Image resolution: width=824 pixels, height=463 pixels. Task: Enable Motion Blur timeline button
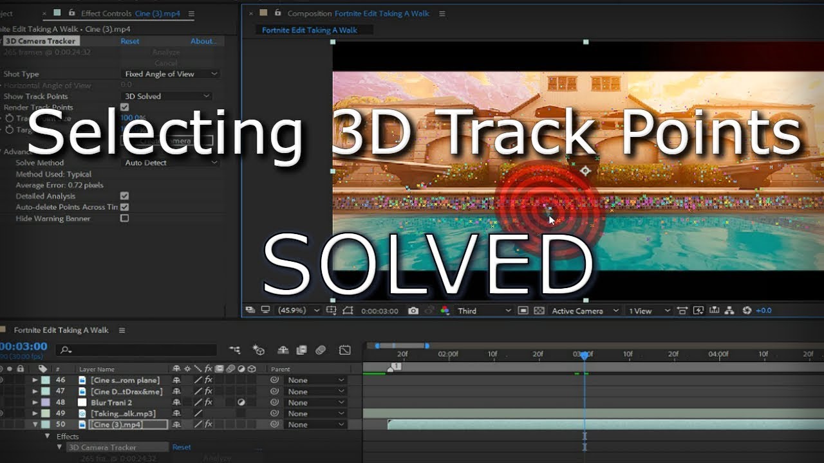(321, 350)
